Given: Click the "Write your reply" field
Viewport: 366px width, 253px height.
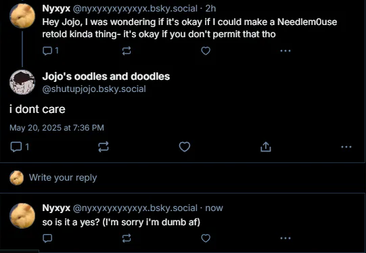Looking at the screenshot, I should point(183,178).
